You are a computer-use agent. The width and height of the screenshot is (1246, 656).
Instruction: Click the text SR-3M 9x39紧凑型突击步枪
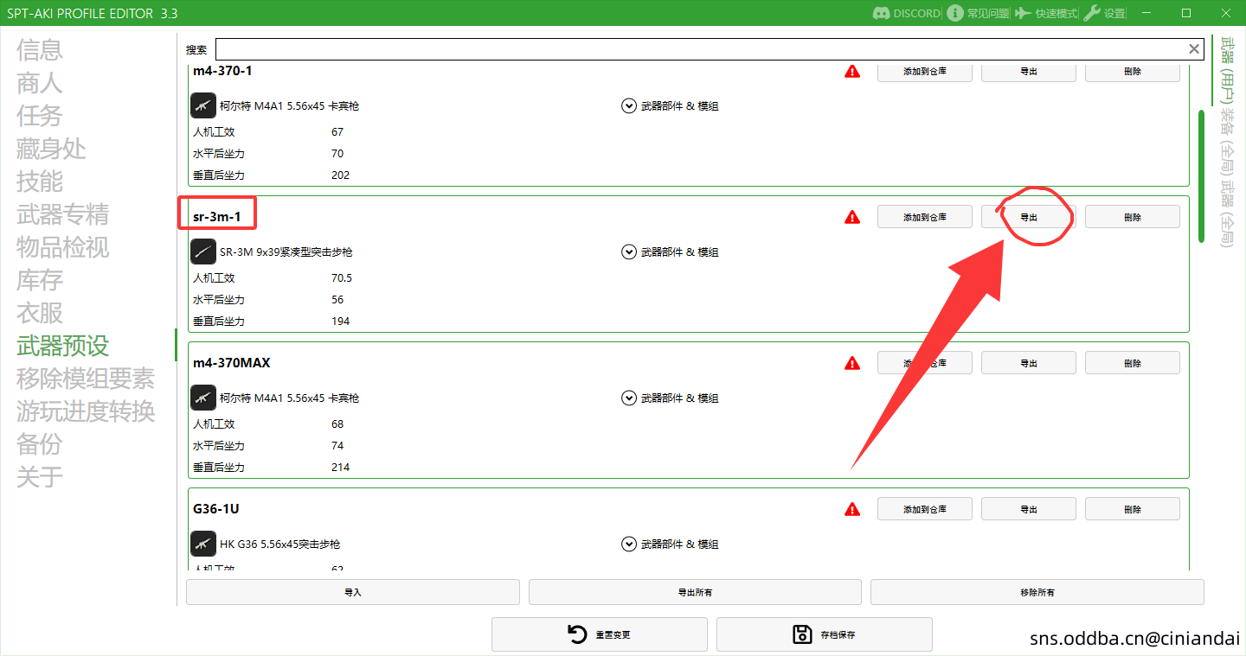286,252
